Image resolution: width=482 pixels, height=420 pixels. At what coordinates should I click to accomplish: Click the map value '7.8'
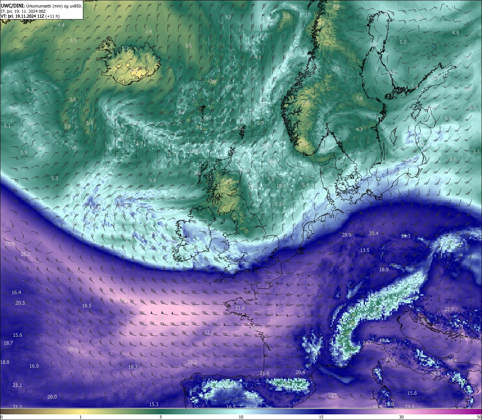[x=73, y=147]
